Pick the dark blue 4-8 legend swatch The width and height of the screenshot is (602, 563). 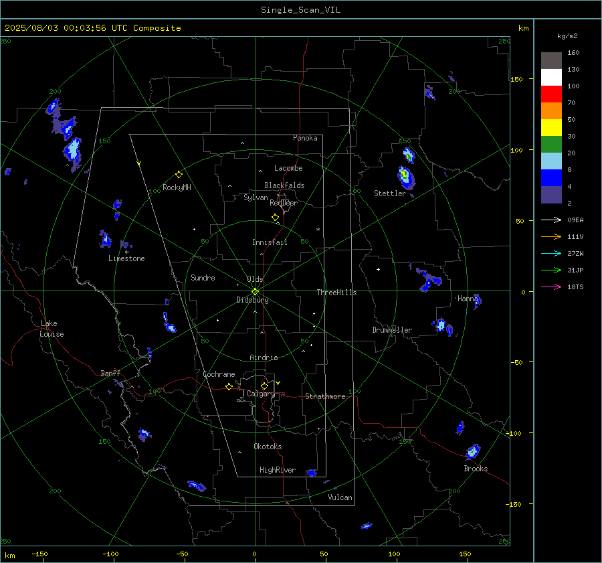tap(551, 178)
